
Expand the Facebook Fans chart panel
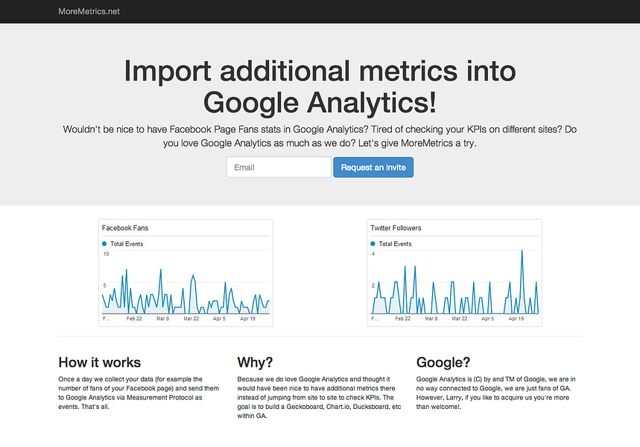point(185,272)
